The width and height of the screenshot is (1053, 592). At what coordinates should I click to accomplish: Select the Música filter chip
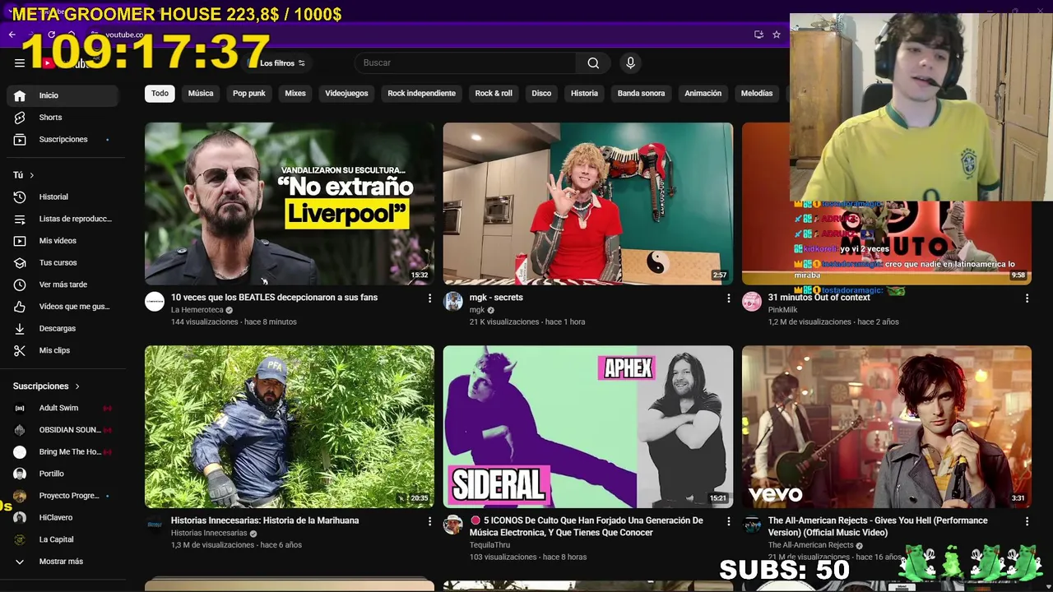coord(201,94)
